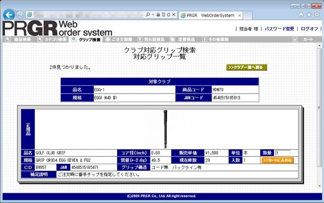Click the パスワード変更 link
Image resolution: width=324 pixels, height=203 pixels.
coord(279,29)
